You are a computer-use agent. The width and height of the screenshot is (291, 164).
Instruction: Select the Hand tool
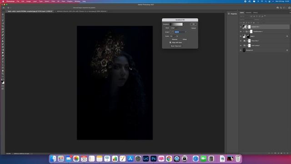click(x=3, y=71)
